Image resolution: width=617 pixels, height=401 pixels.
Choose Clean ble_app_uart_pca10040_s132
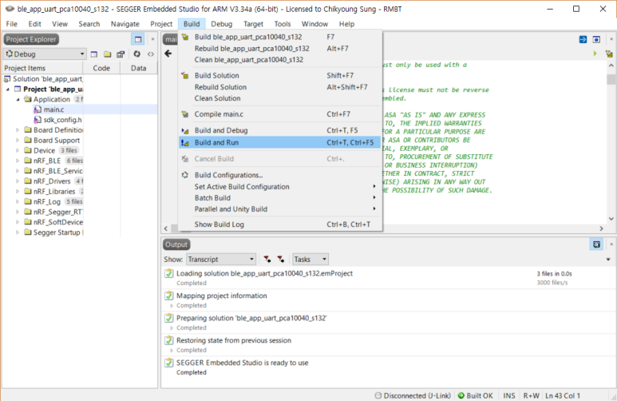pyautogui.click(x=280, y=59)
